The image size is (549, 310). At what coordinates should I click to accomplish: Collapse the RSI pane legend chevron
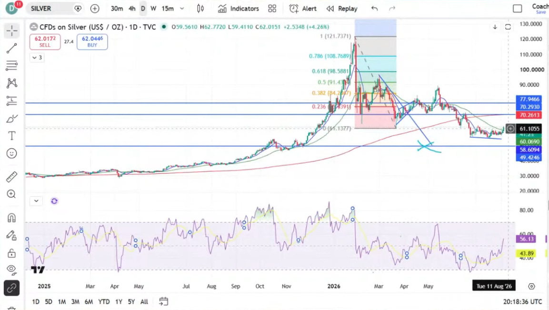(x=36, y=200)
